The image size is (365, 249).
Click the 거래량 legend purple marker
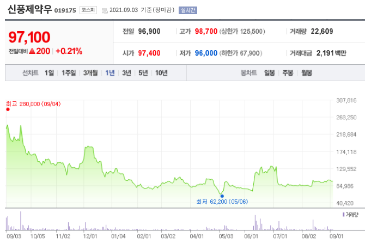tap(343, 215)
